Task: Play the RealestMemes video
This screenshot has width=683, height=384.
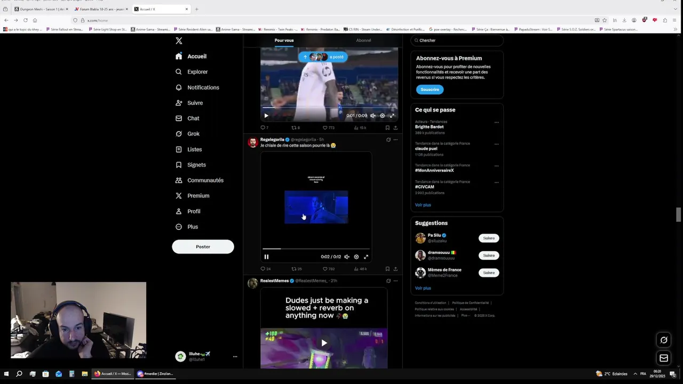Action: pyautogui.click(x=324, y=343)
